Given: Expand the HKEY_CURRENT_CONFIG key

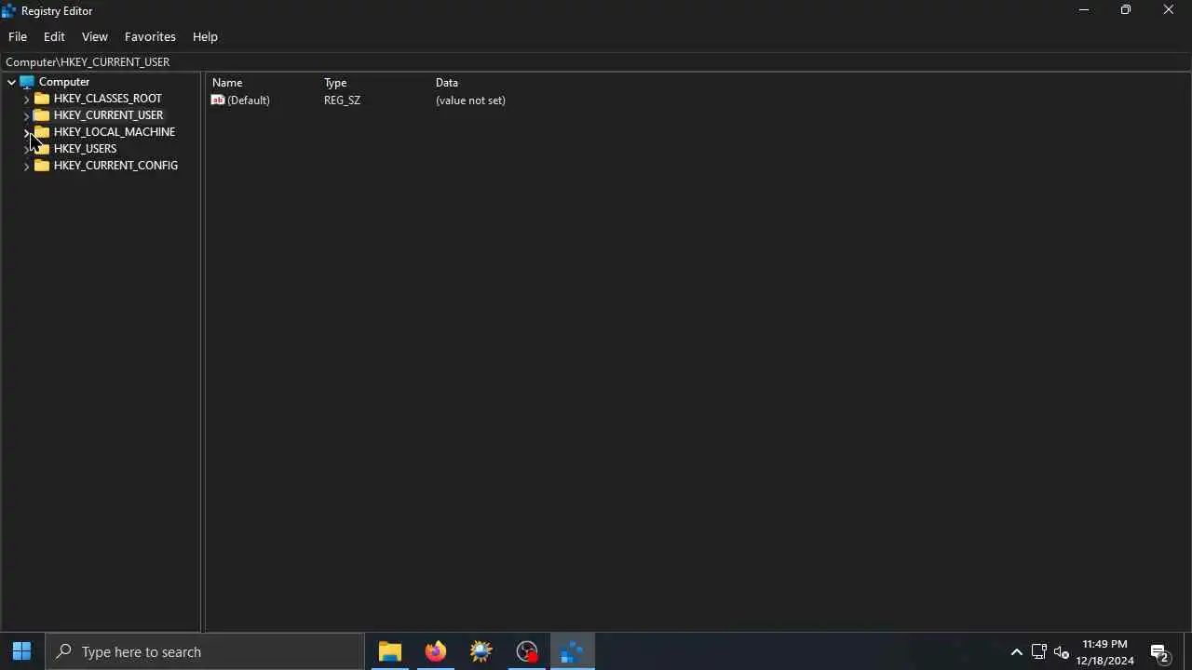Looking at the screenshot, I should pyautogui.click(x=26, y=166).
